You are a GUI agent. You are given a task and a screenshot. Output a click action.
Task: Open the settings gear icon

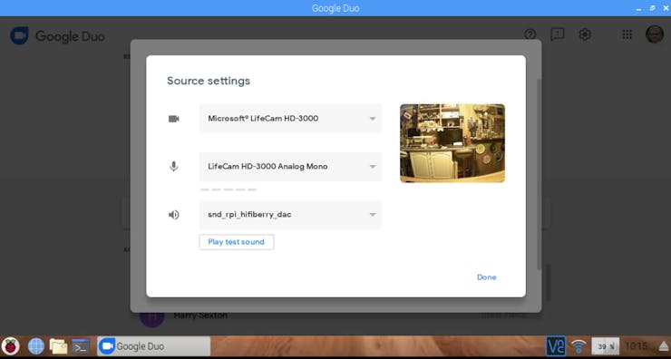pyautogui.click(x=585, y=34)
